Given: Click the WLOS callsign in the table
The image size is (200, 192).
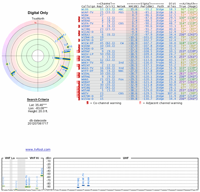Looking at the screenshot, I should (85, 9).
